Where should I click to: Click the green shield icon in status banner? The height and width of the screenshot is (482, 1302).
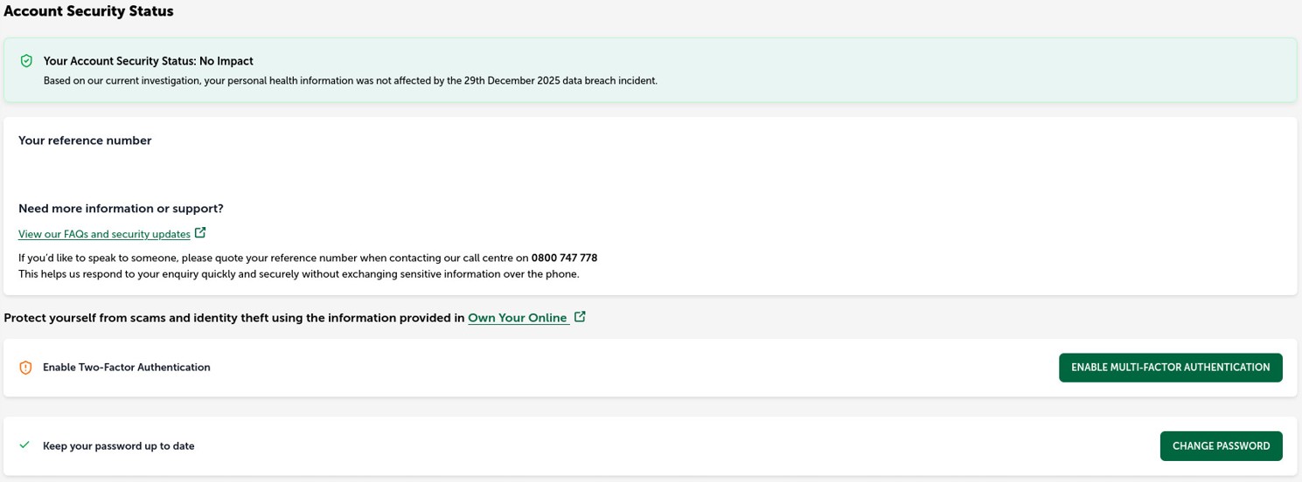click(x=26, y=61)
